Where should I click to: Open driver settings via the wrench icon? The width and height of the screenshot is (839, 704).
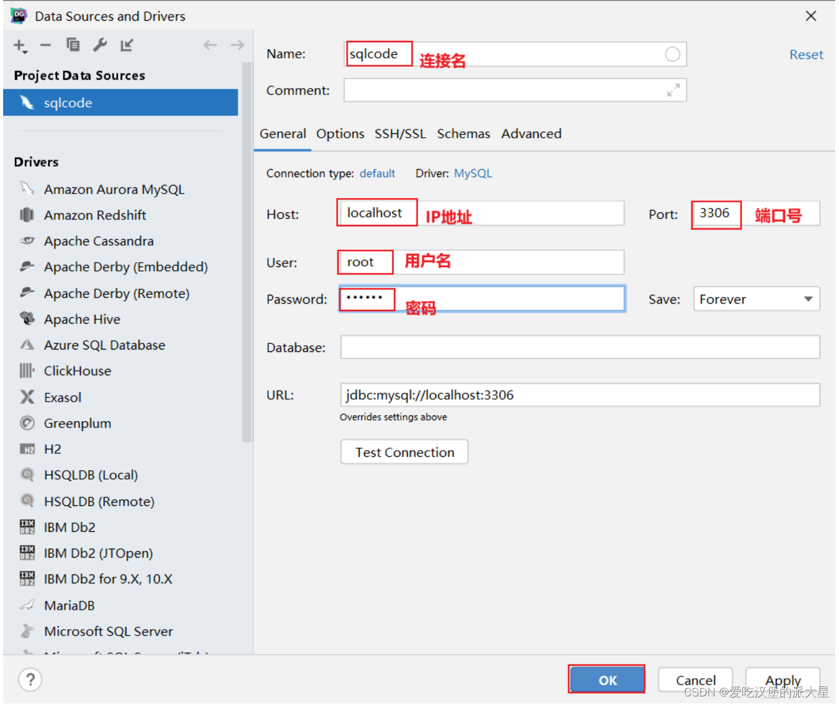pos(100,45)
